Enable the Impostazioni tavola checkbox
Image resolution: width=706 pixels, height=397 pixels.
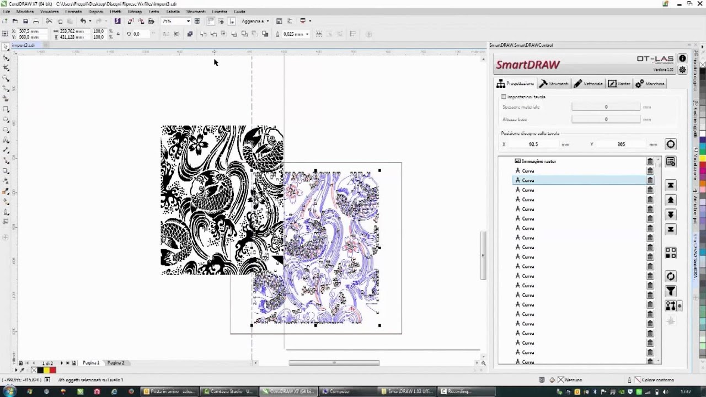click(x=504, y=97)
